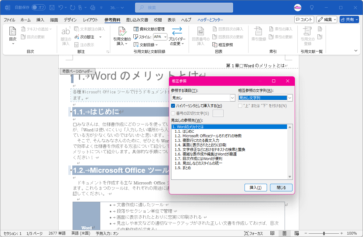Select 1.1. はじめに in heading list
363x237 pixels.
tap(229, 131)
